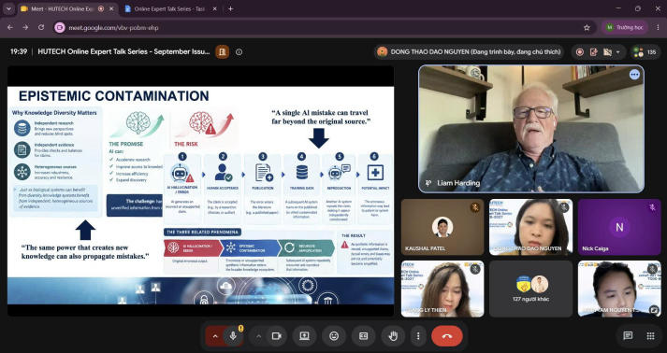
Task: Reload the Meet page
Action: 41,28
